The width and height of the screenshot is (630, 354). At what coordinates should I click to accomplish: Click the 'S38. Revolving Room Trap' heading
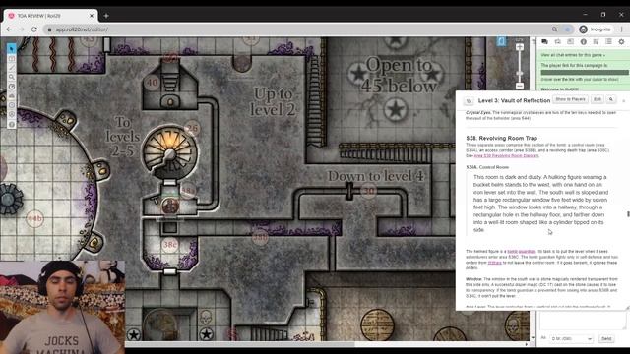tap(501, 138)
